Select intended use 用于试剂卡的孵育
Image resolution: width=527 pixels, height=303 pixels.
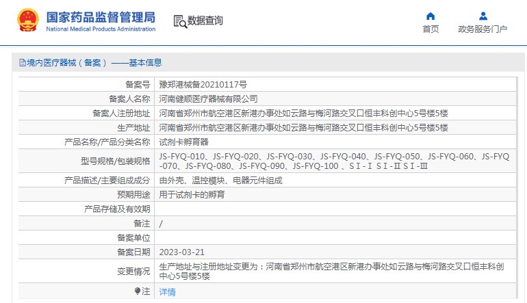point(192,195)
